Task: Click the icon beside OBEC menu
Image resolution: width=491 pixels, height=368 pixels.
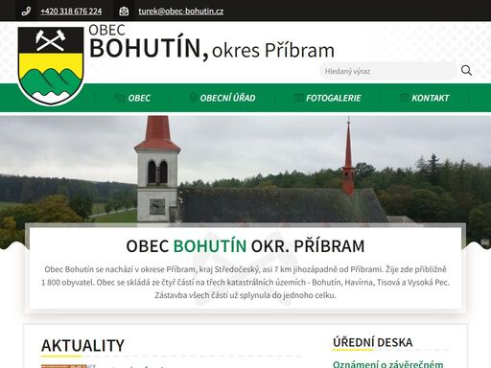Action: (120, 98)
